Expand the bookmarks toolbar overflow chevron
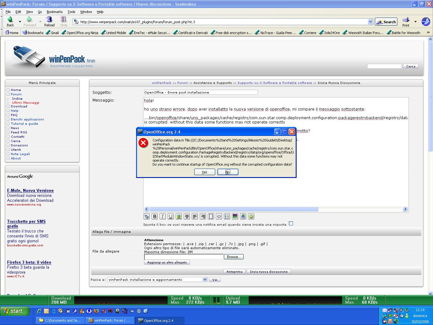The image size is (433, 325). point(428,32)
